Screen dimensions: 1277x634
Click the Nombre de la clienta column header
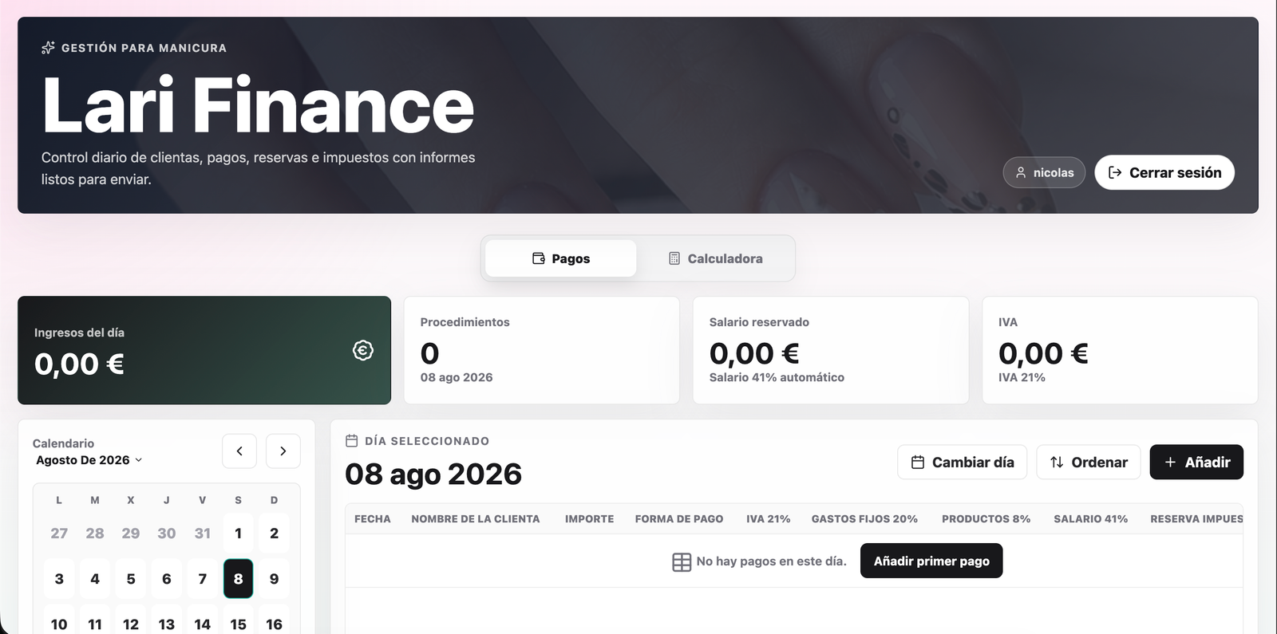476,519
